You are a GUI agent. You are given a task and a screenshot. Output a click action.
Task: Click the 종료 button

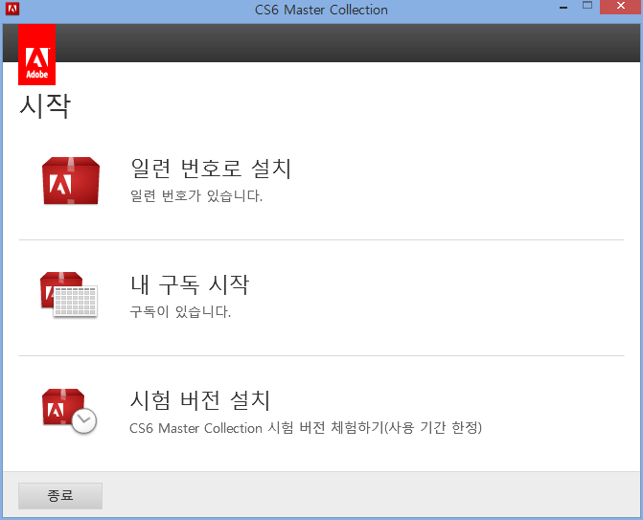60,496
